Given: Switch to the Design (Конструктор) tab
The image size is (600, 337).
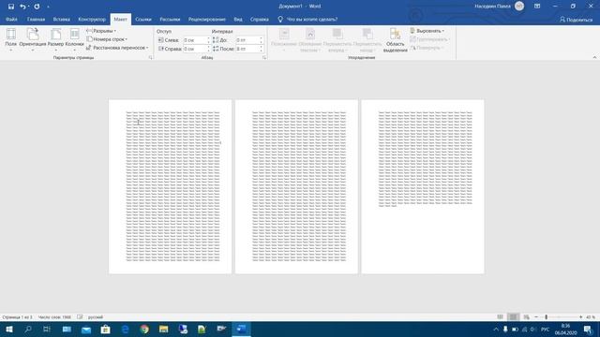Looking at the screenshot, I should coord(92,19).
